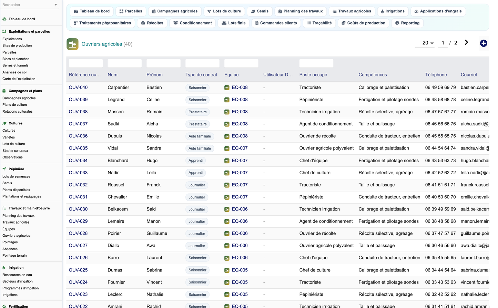Open worker record OUV-027
The width and height of the screenshot is (498, 308).
pos(78,246)
